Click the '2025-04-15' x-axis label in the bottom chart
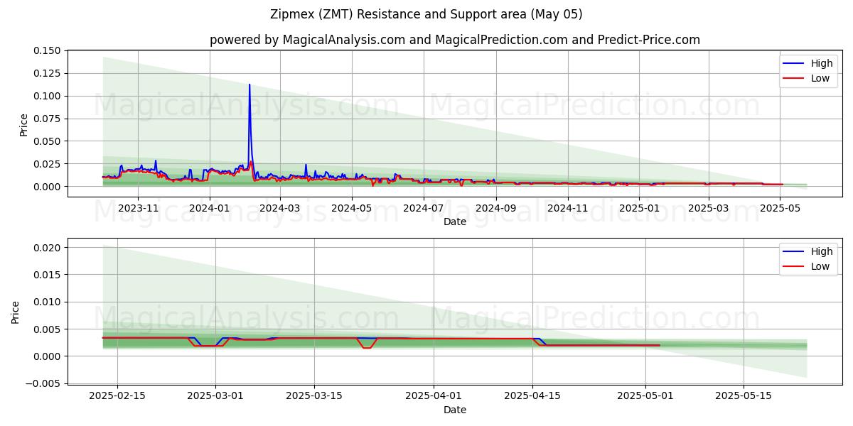This screenshot has width=853, height=426. 532,396
